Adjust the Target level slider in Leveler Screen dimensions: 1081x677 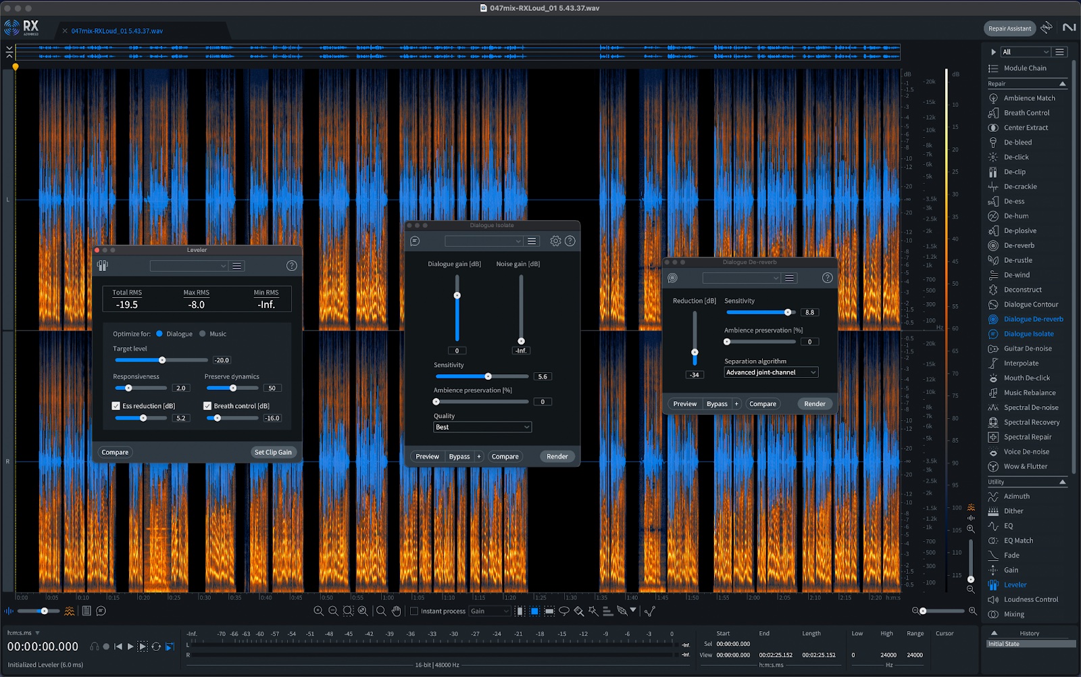click(x=161, y=360)
